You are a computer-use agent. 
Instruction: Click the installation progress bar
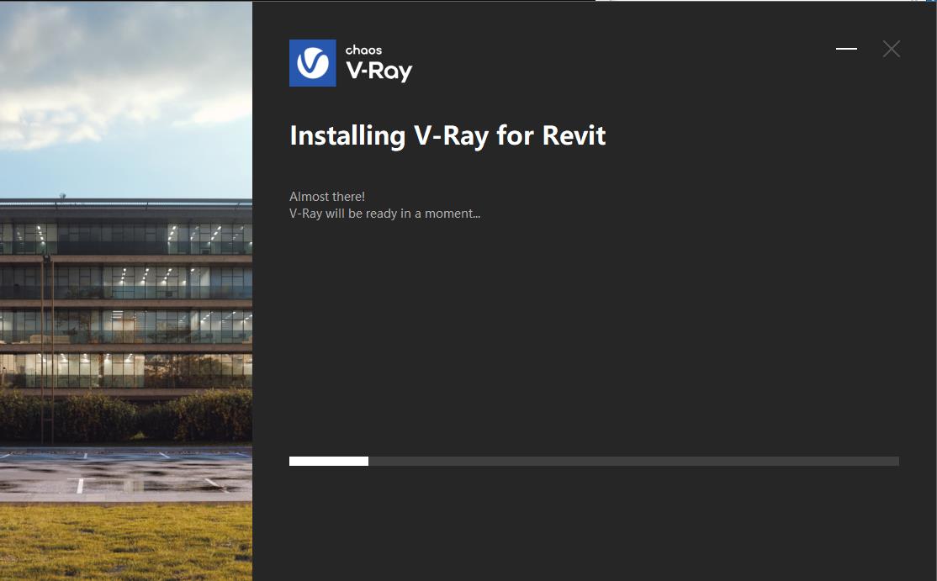tap(594, 461)
